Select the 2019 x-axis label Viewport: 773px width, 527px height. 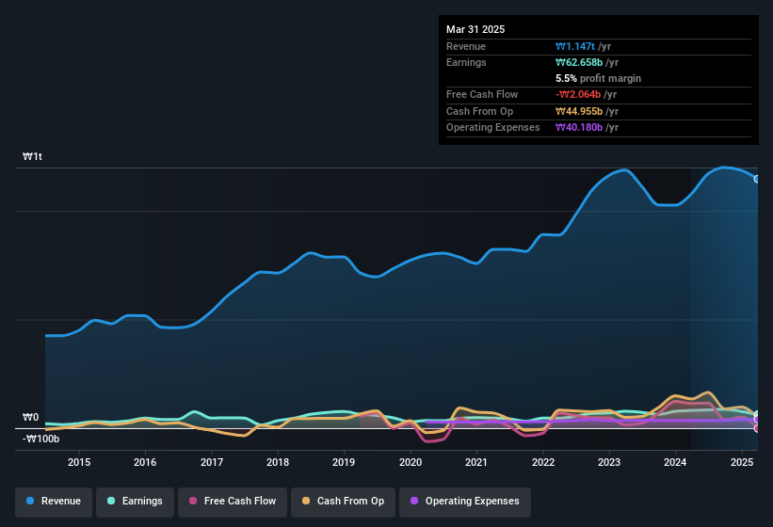pos(344,462)
